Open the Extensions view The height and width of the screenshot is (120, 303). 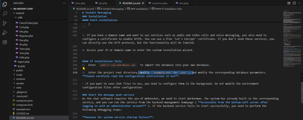coord(5,42)
